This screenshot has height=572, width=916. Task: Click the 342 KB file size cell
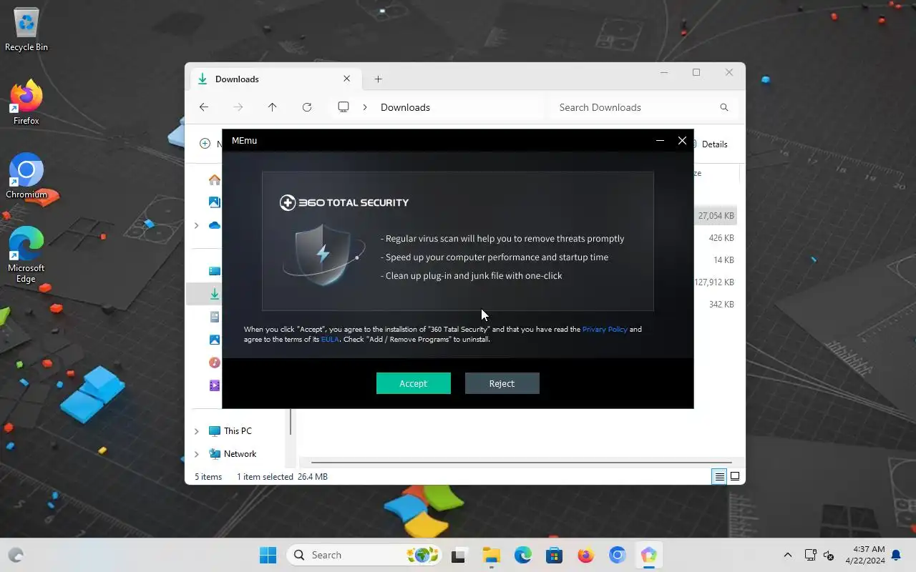coord(721,305)
